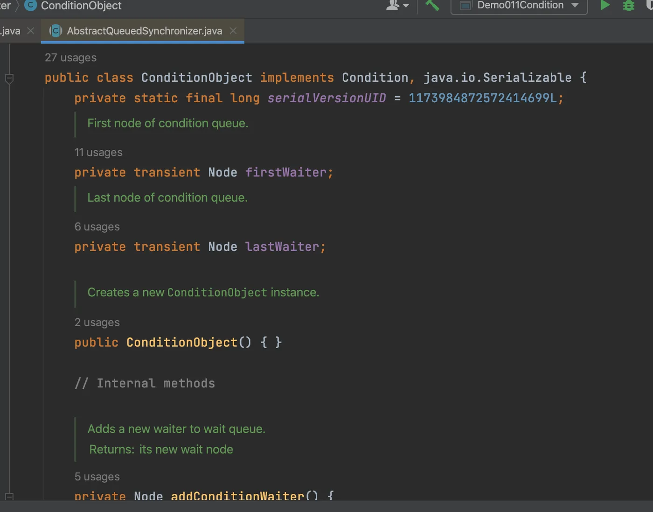Open the Demo011Condition run configuration dropdown
The height and width of the screenshot is (512, 653).
point(519,6)
